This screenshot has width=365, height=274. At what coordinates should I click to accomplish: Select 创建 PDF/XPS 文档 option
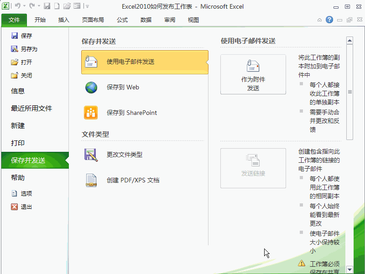click(x=145, y=180)
